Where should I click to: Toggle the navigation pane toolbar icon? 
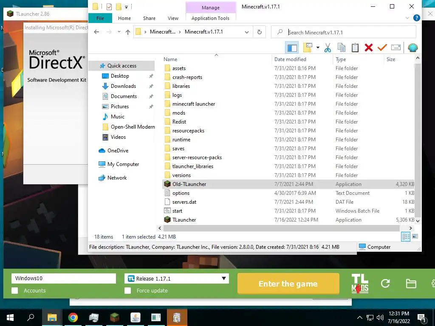(292, 48)
